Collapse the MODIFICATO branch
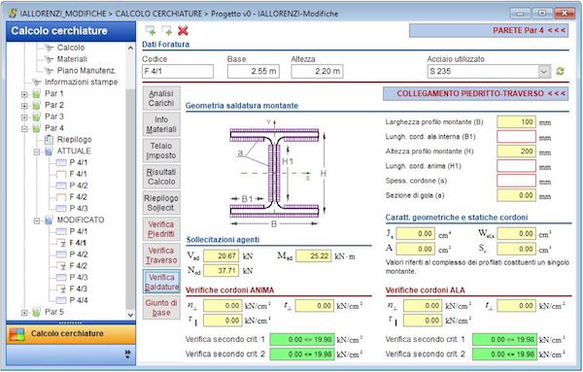 coord(37,220)
